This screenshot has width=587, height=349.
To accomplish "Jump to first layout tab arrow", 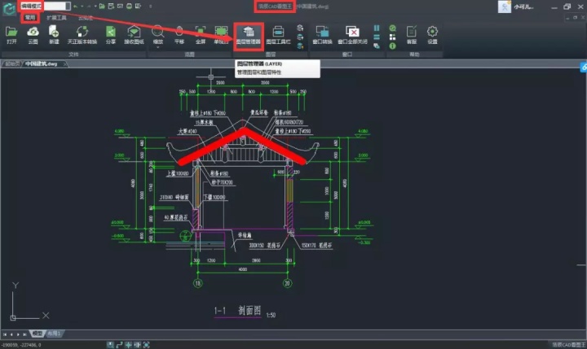I will pos(5,334).
